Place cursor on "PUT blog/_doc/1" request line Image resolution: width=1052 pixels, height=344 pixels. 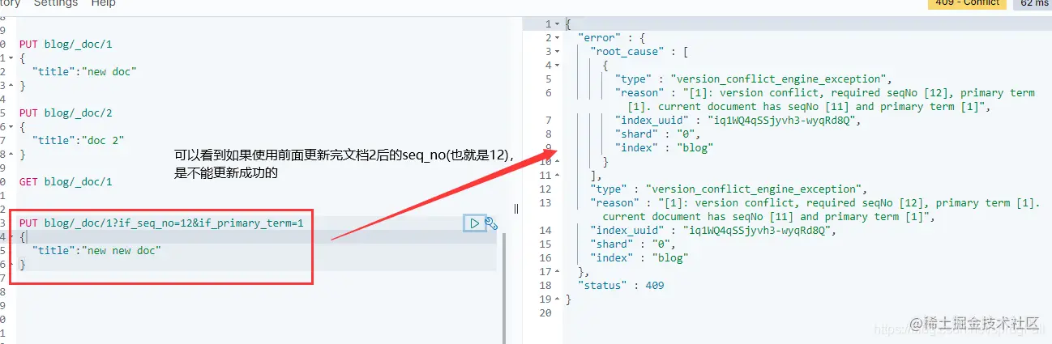(x=66, y=45)
